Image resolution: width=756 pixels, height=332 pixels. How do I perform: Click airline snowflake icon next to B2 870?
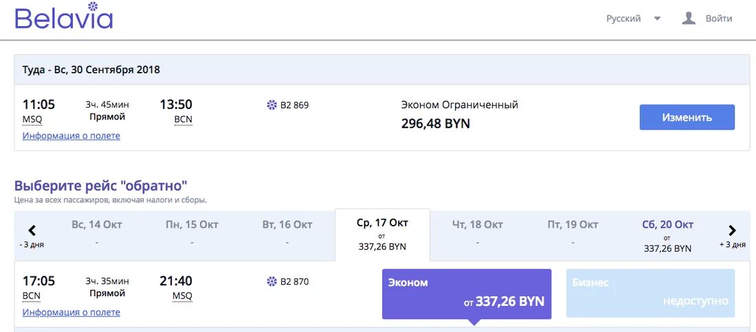click(x=272, y=281)
